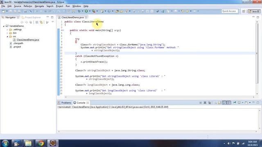Open dropdown arrow next to New icon
Viewport: 262px width, 147px height.
[7, 11]
